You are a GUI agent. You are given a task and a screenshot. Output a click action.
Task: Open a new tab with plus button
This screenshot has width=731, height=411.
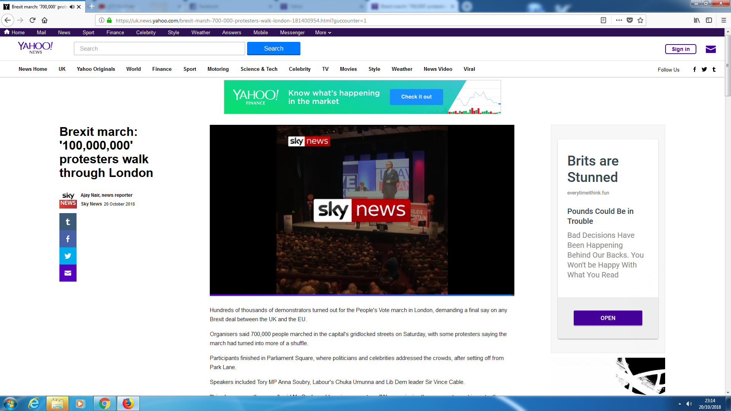coord(92,6)
